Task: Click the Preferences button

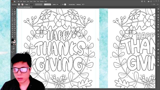Action: (78, 4)
